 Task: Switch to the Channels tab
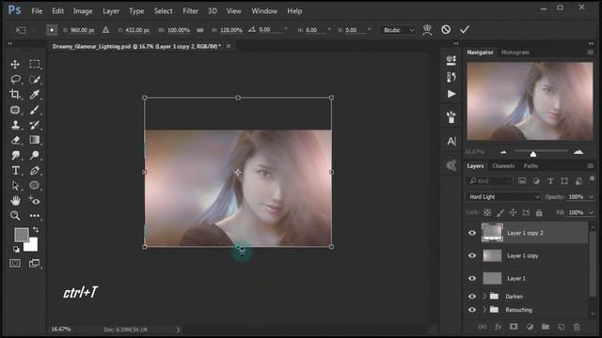(503, 166)
